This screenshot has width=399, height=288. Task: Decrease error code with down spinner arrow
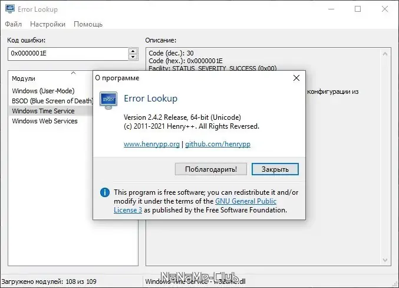[x=133, y=57]
